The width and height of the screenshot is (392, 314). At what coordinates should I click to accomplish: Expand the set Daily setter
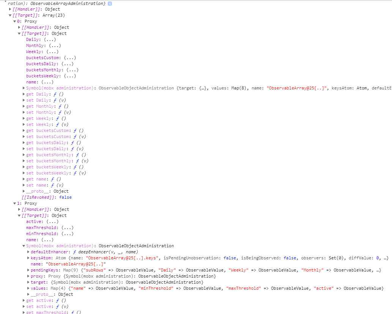point(24,100)
